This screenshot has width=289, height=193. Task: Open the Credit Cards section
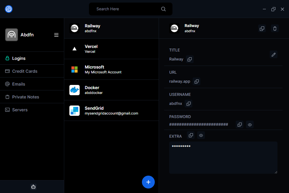point(32,71)
